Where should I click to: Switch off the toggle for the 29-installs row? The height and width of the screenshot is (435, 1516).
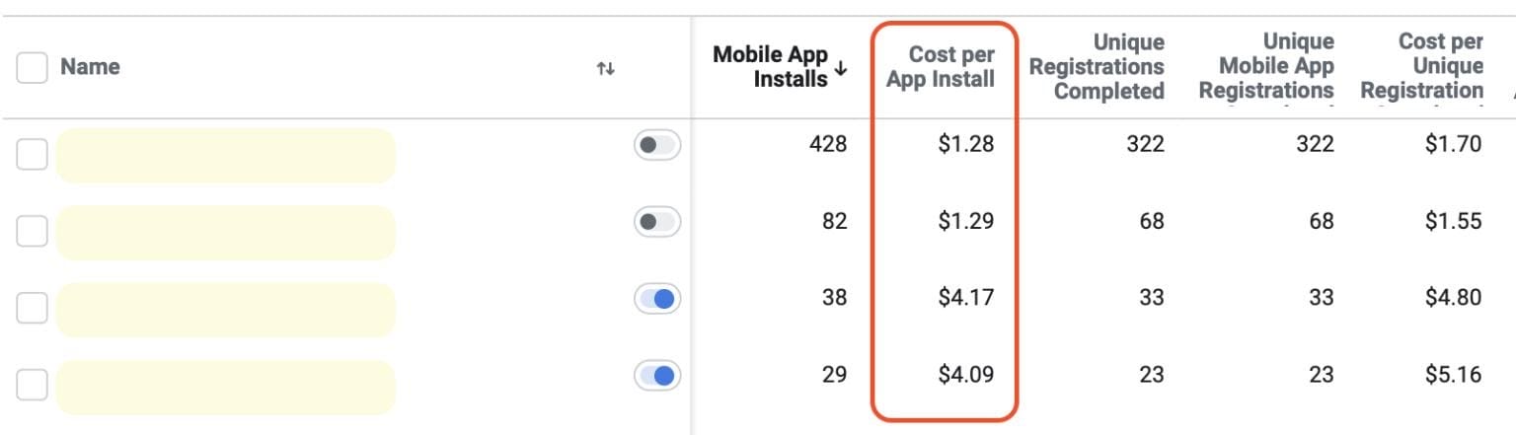point(657,375)
